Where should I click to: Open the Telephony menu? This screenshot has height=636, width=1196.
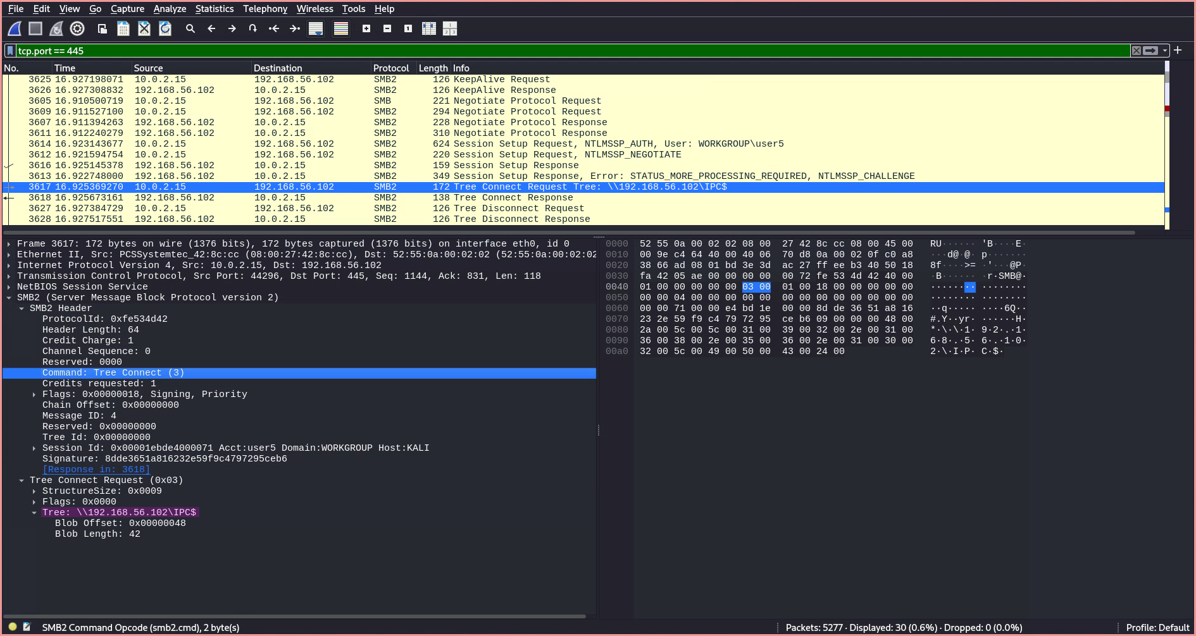point(265,9)
